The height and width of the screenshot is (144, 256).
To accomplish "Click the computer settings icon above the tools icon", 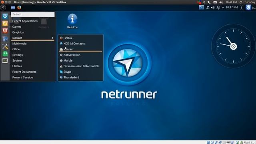I will point(5,39).
